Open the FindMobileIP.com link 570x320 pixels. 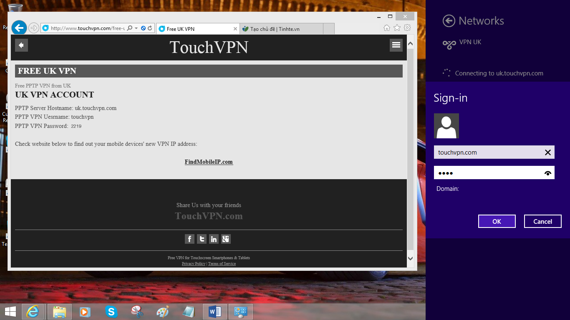[x=209, y=162]
